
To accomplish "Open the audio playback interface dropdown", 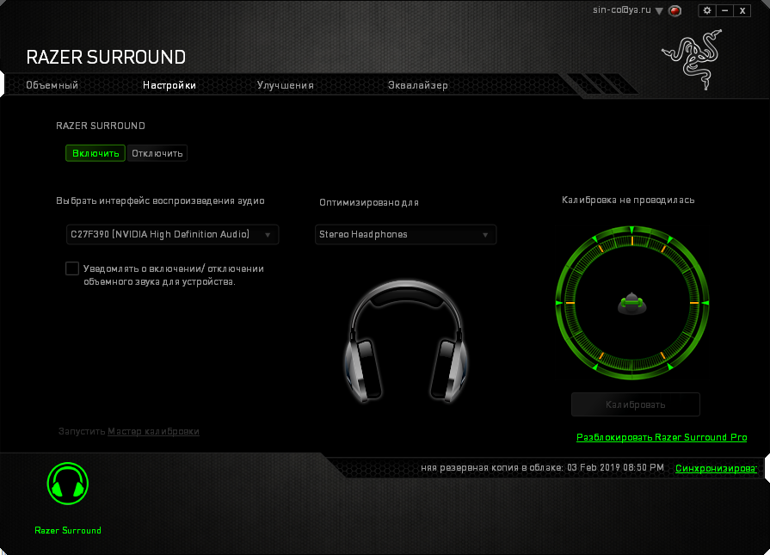I will click(172, 234).
